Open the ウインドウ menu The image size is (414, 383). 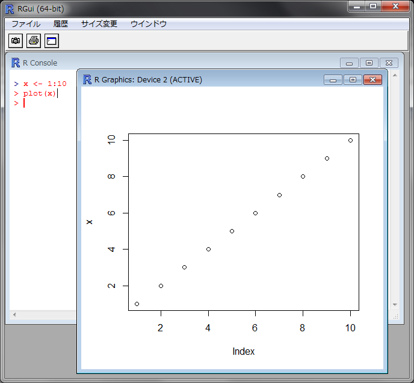tap(149, 24)
